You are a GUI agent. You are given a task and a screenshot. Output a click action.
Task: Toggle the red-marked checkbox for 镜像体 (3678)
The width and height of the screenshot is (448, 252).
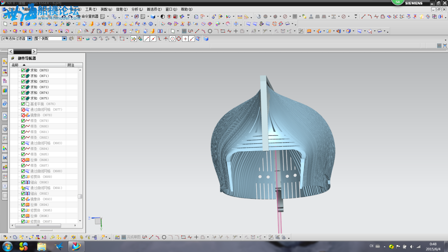tap(23, 115)
